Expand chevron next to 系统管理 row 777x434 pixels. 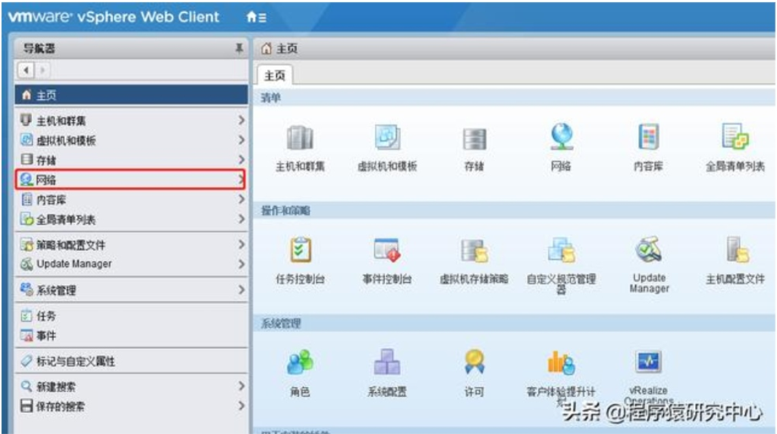(241, 290)
